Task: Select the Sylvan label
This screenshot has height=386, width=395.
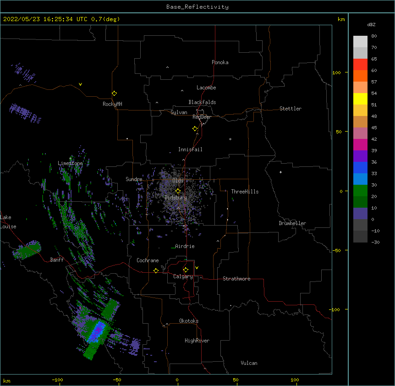Action: click(x=179, y=112)
